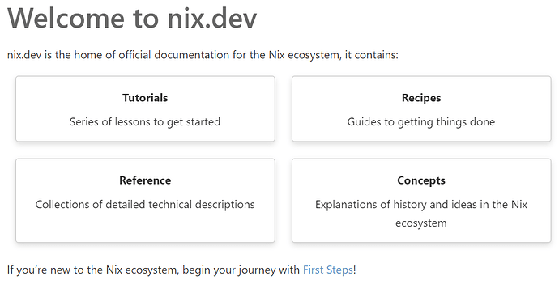Click the bold Tutorials title
559x293 pixels.
[145, 98]
